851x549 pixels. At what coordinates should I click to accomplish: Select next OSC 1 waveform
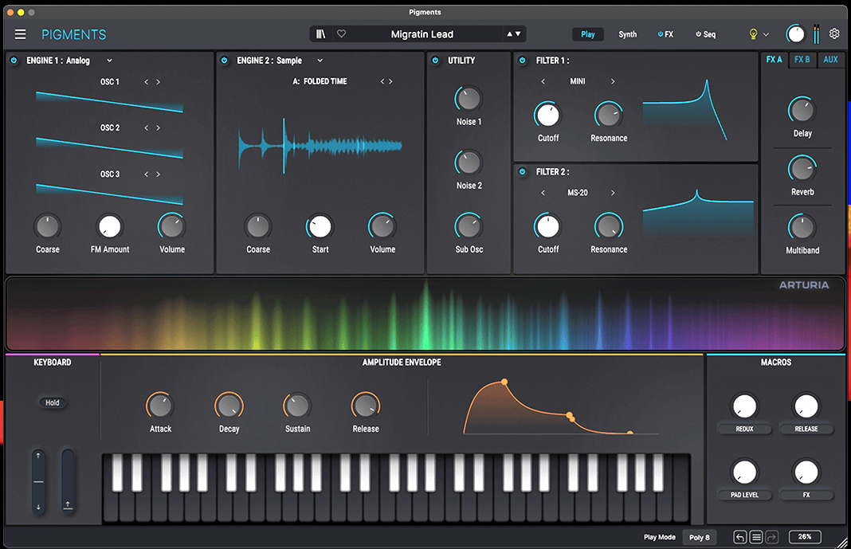158,82
